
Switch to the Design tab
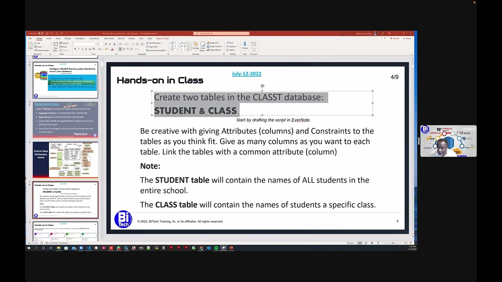67,38
